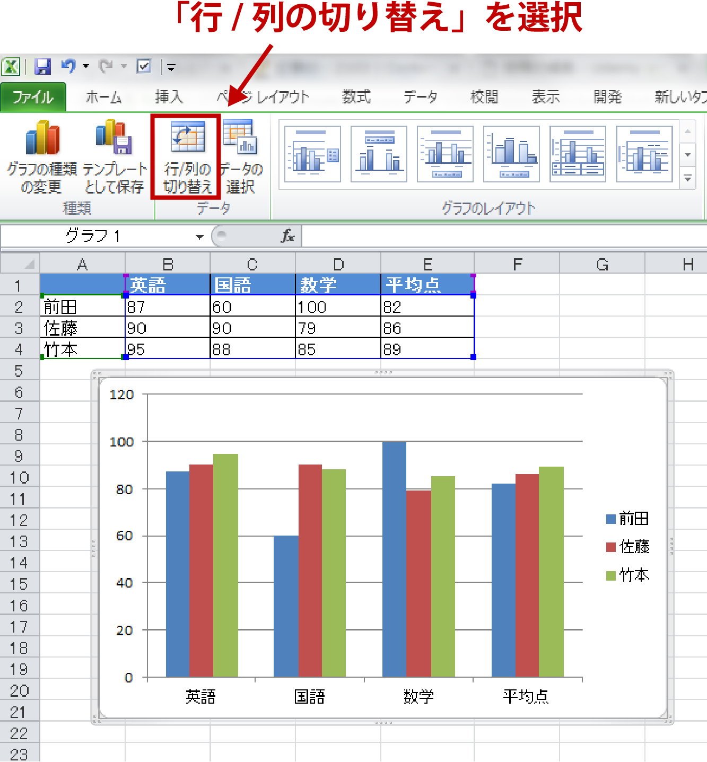Image resolution: width=707 pixels, height=762 pixels.
Task: Select row 5 header
Action: [20, 370]
